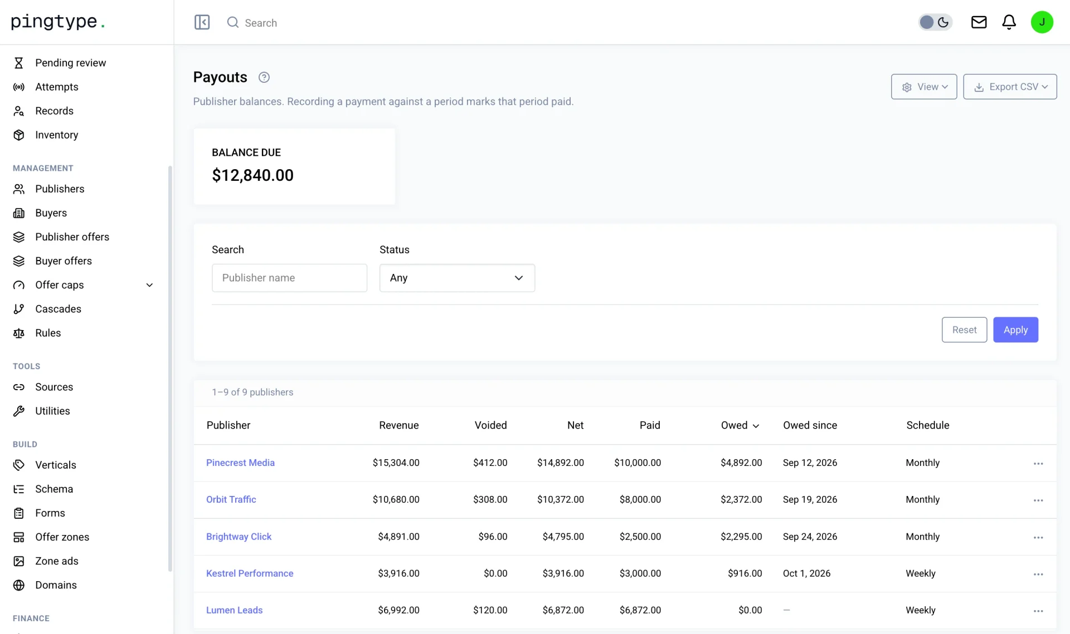Click the Rules scales icon
This screenshot has width=1070, height=634.
[19, 333]
